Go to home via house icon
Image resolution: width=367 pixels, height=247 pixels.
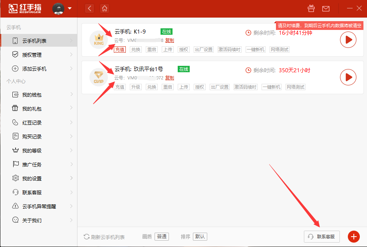click(105, 8)
